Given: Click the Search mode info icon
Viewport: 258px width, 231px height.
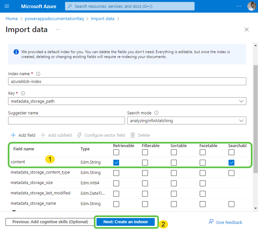Looking at the screenshot, I should (156, 113).
